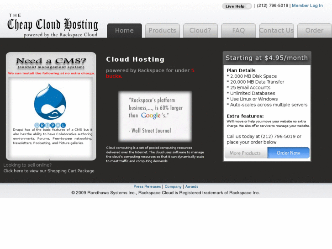Click the Drupal drop logo

(50, 102)
